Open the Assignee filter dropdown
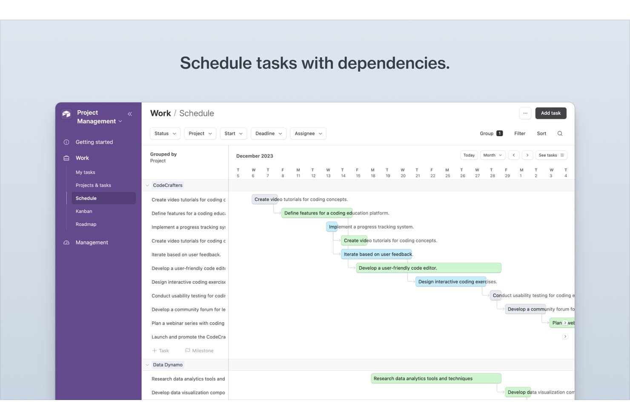The width and height of the screenshot is (630, 420). (308, 134)
